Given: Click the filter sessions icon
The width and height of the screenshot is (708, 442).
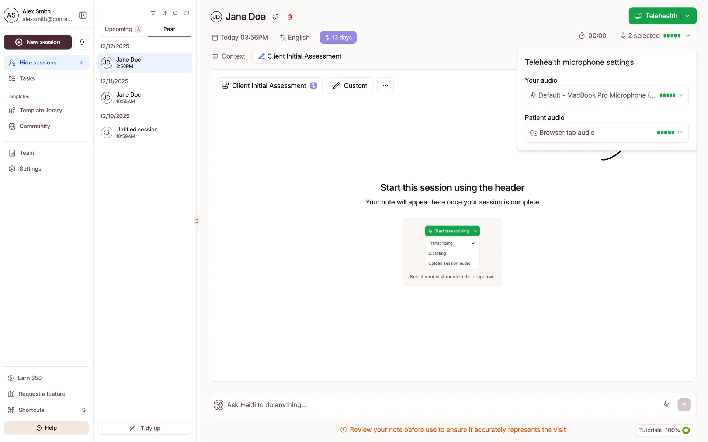Looking at the screenshot, I should click(153, 13).
